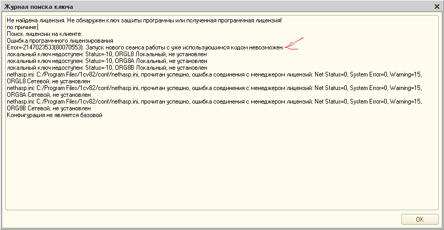
Task: Click the line 'ORGL8 Сетевой, не установлен'
Action: tap(49, 81)
